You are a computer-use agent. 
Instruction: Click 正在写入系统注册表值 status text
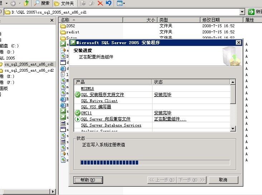point(103,144)
